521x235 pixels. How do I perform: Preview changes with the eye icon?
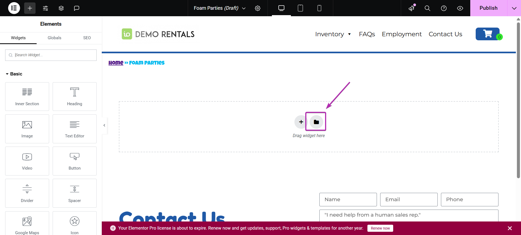460,8
